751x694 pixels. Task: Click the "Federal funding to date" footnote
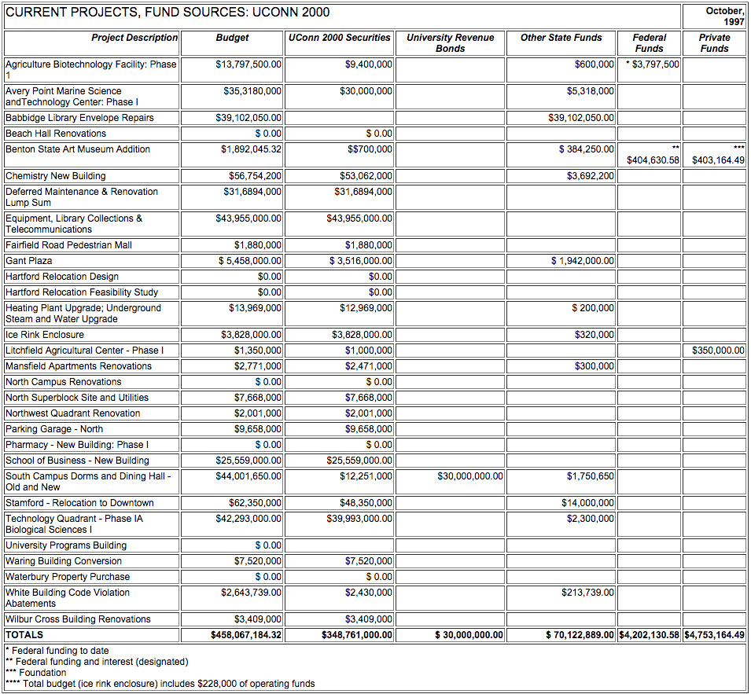coord(60,651)
